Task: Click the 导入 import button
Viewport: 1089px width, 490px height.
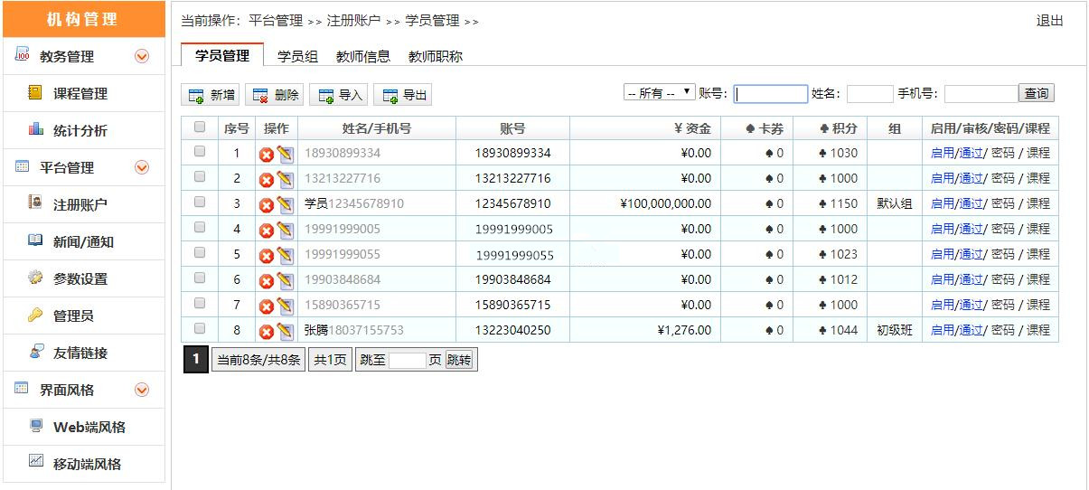Action: click(339, 95)
